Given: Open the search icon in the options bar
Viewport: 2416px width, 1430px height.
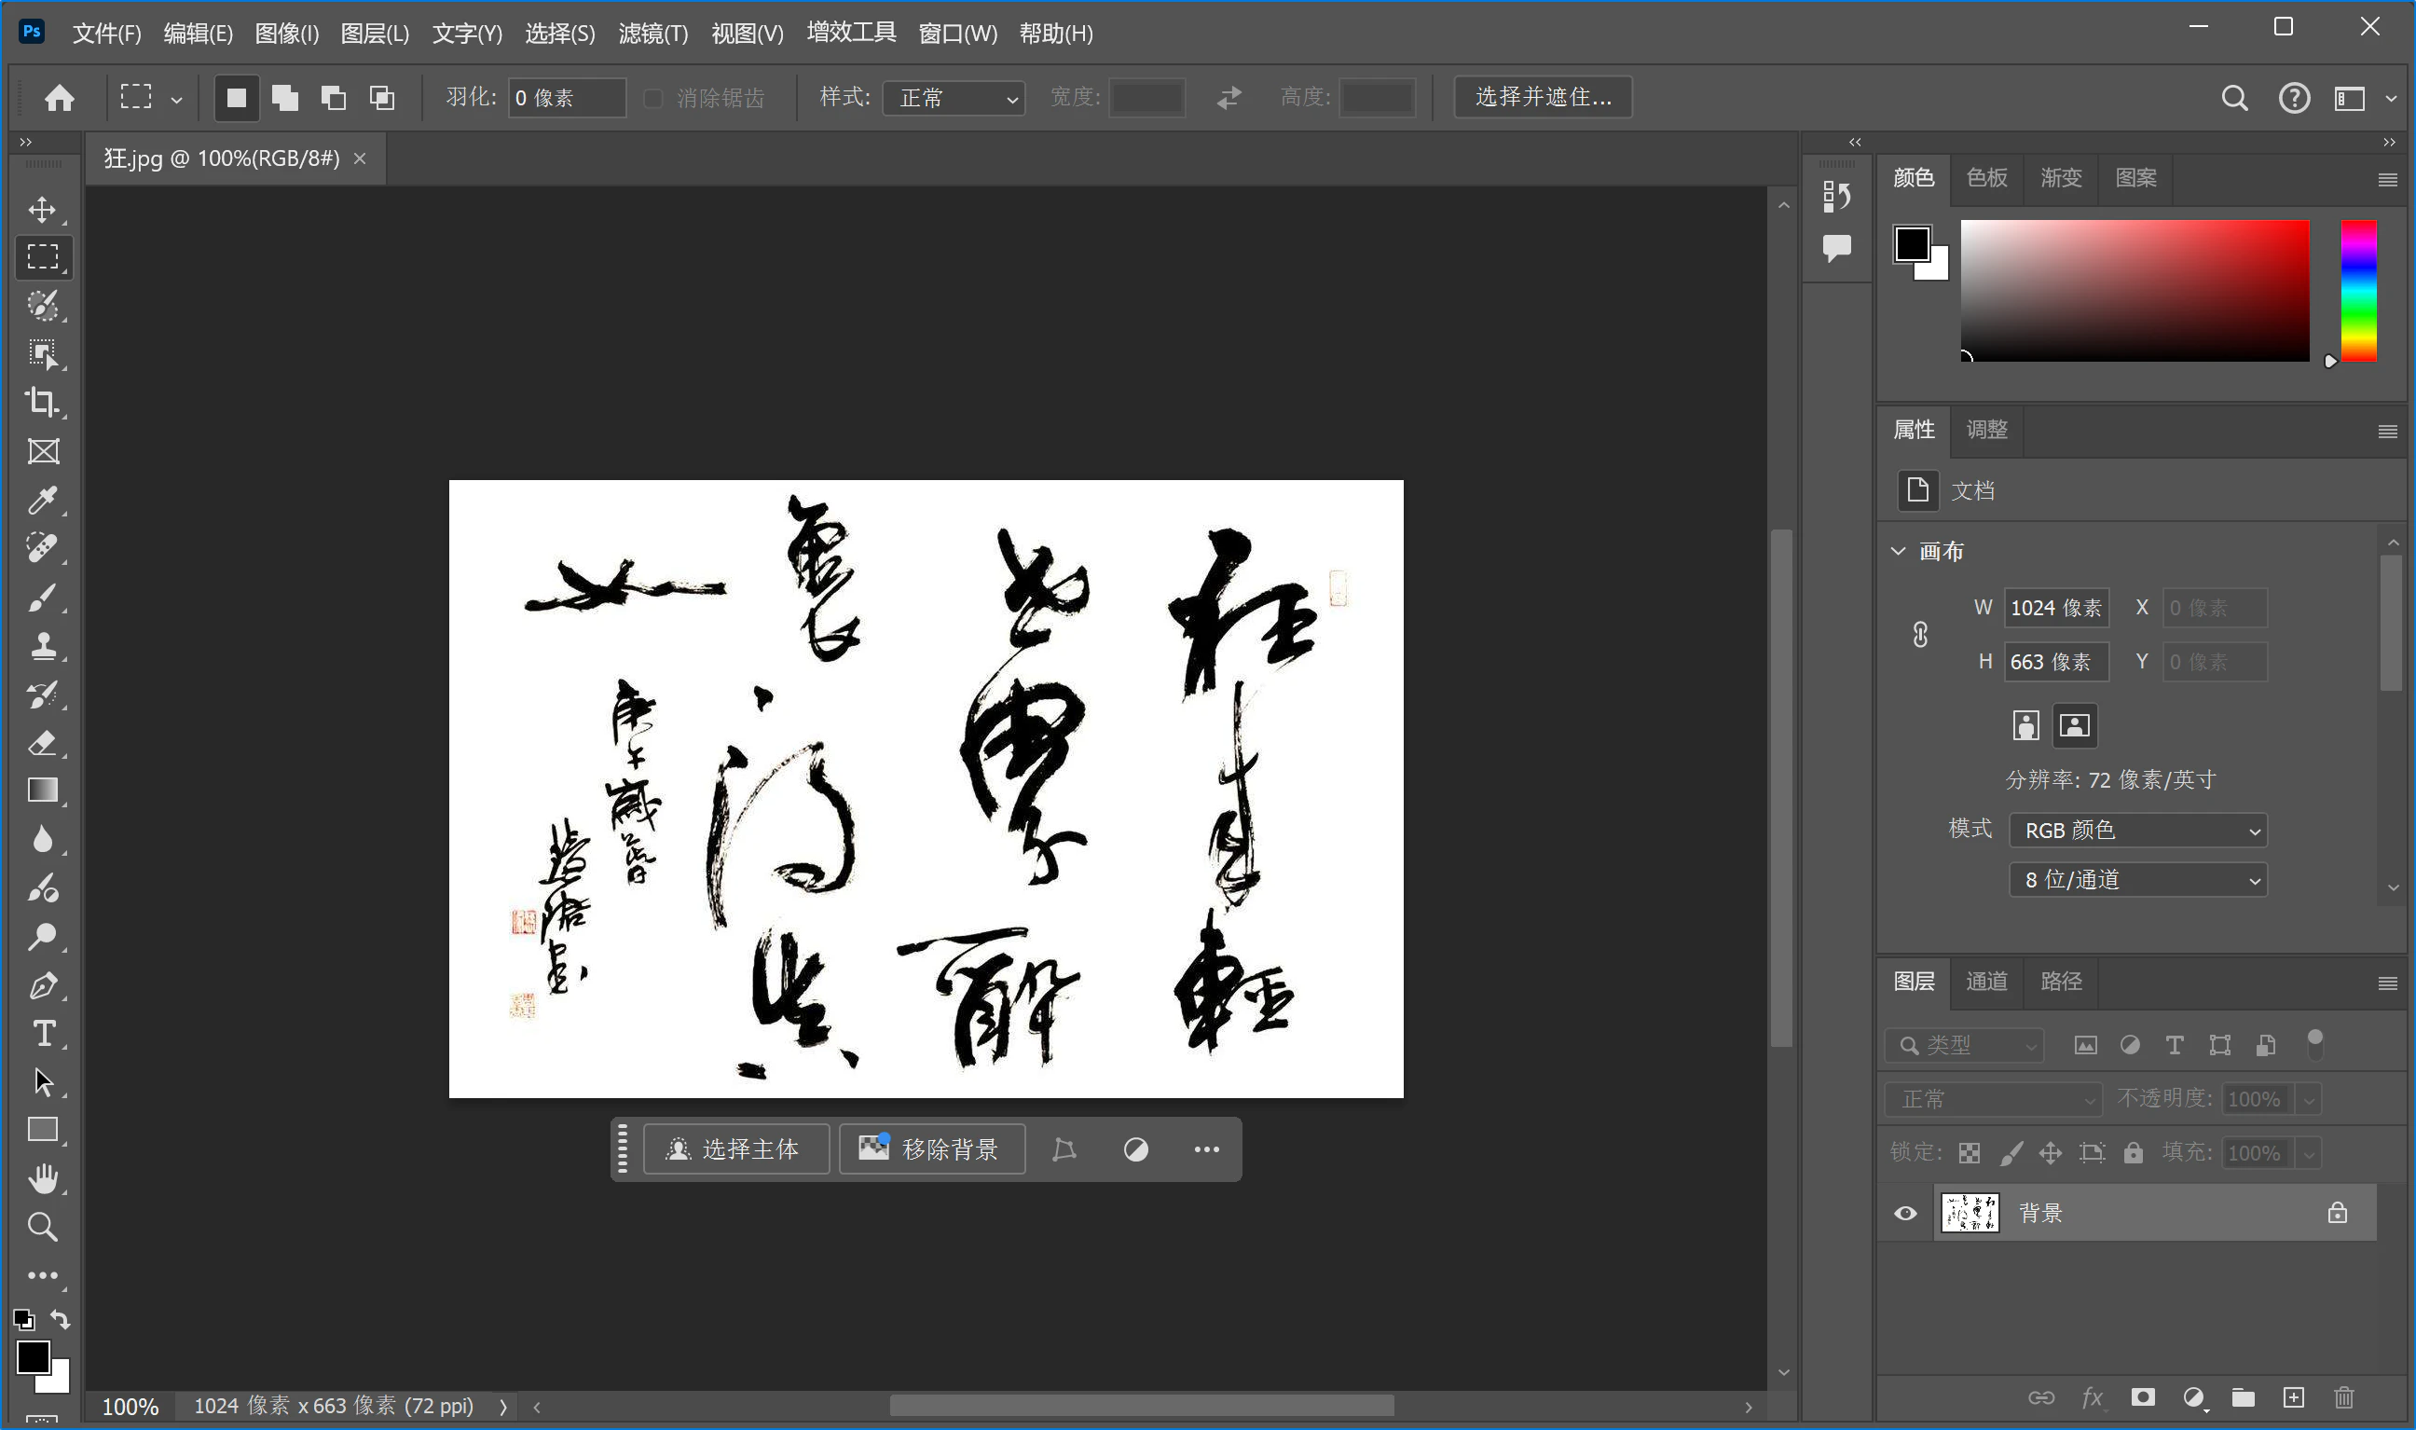Looking at the screenshot, I should click(x=2235, y=97).
